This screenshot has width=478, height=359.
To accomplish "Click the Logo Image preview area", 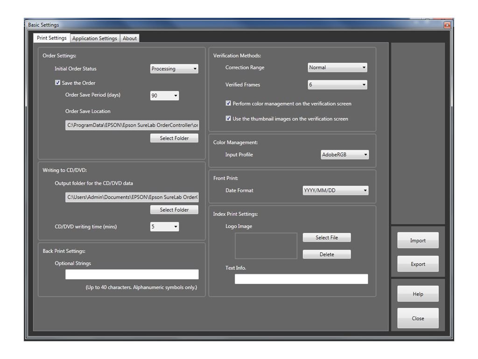I will pos(266,245).
